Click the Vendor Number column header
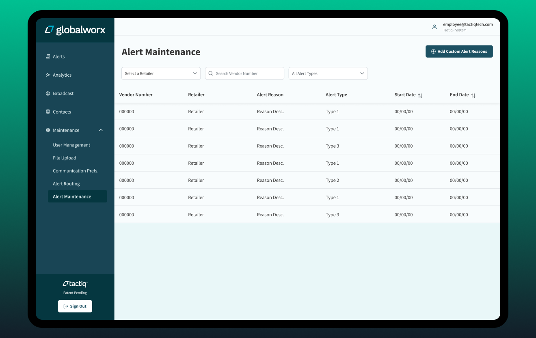 coord(136,95)
